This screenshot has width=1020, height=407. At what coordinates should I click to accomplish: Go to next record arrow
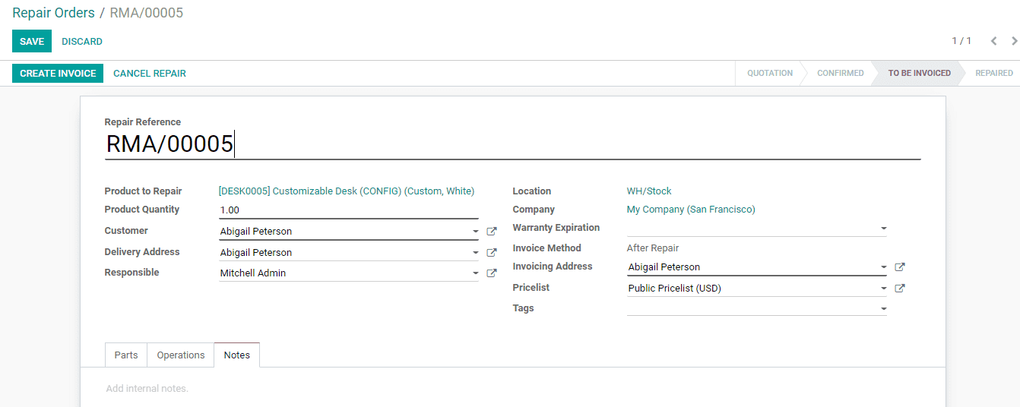(x=1014, y=41)
